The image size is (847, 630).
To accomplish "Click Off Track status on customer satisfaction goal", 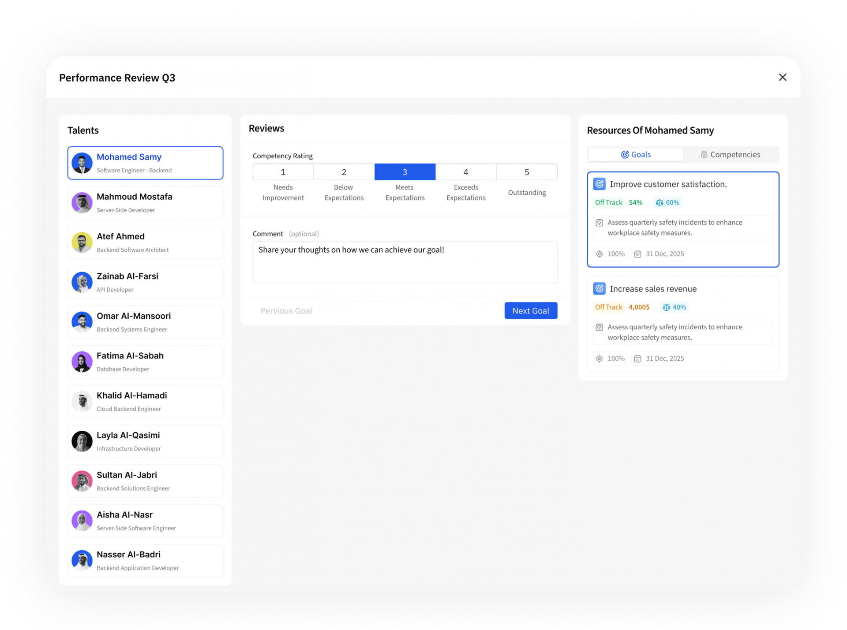I will pos(608,202).
